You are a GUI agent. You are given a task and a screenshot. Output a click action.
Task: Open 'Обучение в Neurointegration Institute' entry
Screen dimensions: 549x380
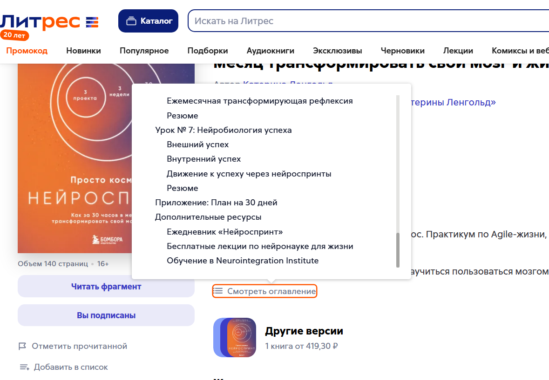tap(243, 261)
